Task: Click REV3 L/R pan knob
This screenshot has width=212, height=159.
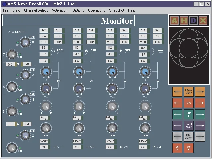Action: coord(112,106)
